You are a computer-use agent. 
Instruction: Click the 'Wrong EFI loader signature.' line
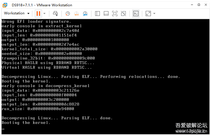coord(36,21)
